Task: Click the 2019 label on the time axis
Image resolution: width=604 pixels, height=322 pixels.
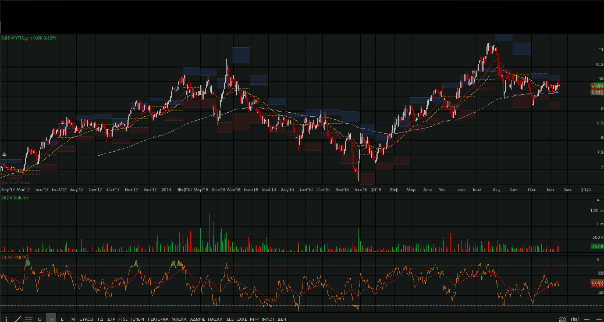Action: point(376,189)
